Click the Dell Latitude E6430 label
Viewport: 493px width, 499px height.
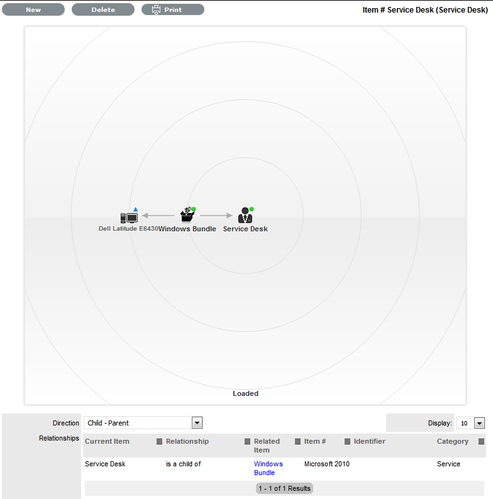(x=128, y=229)
